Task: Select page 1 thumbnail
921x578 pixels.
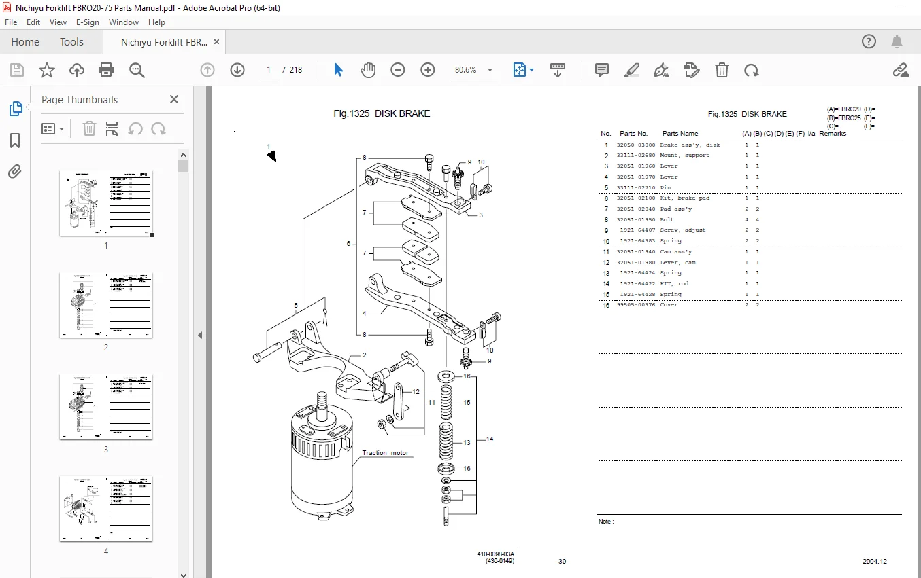Action: pyautogui.click(x=106, y=203)
